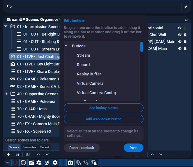Select scene 01 LIVE Just Chatting

click(34, 56)
